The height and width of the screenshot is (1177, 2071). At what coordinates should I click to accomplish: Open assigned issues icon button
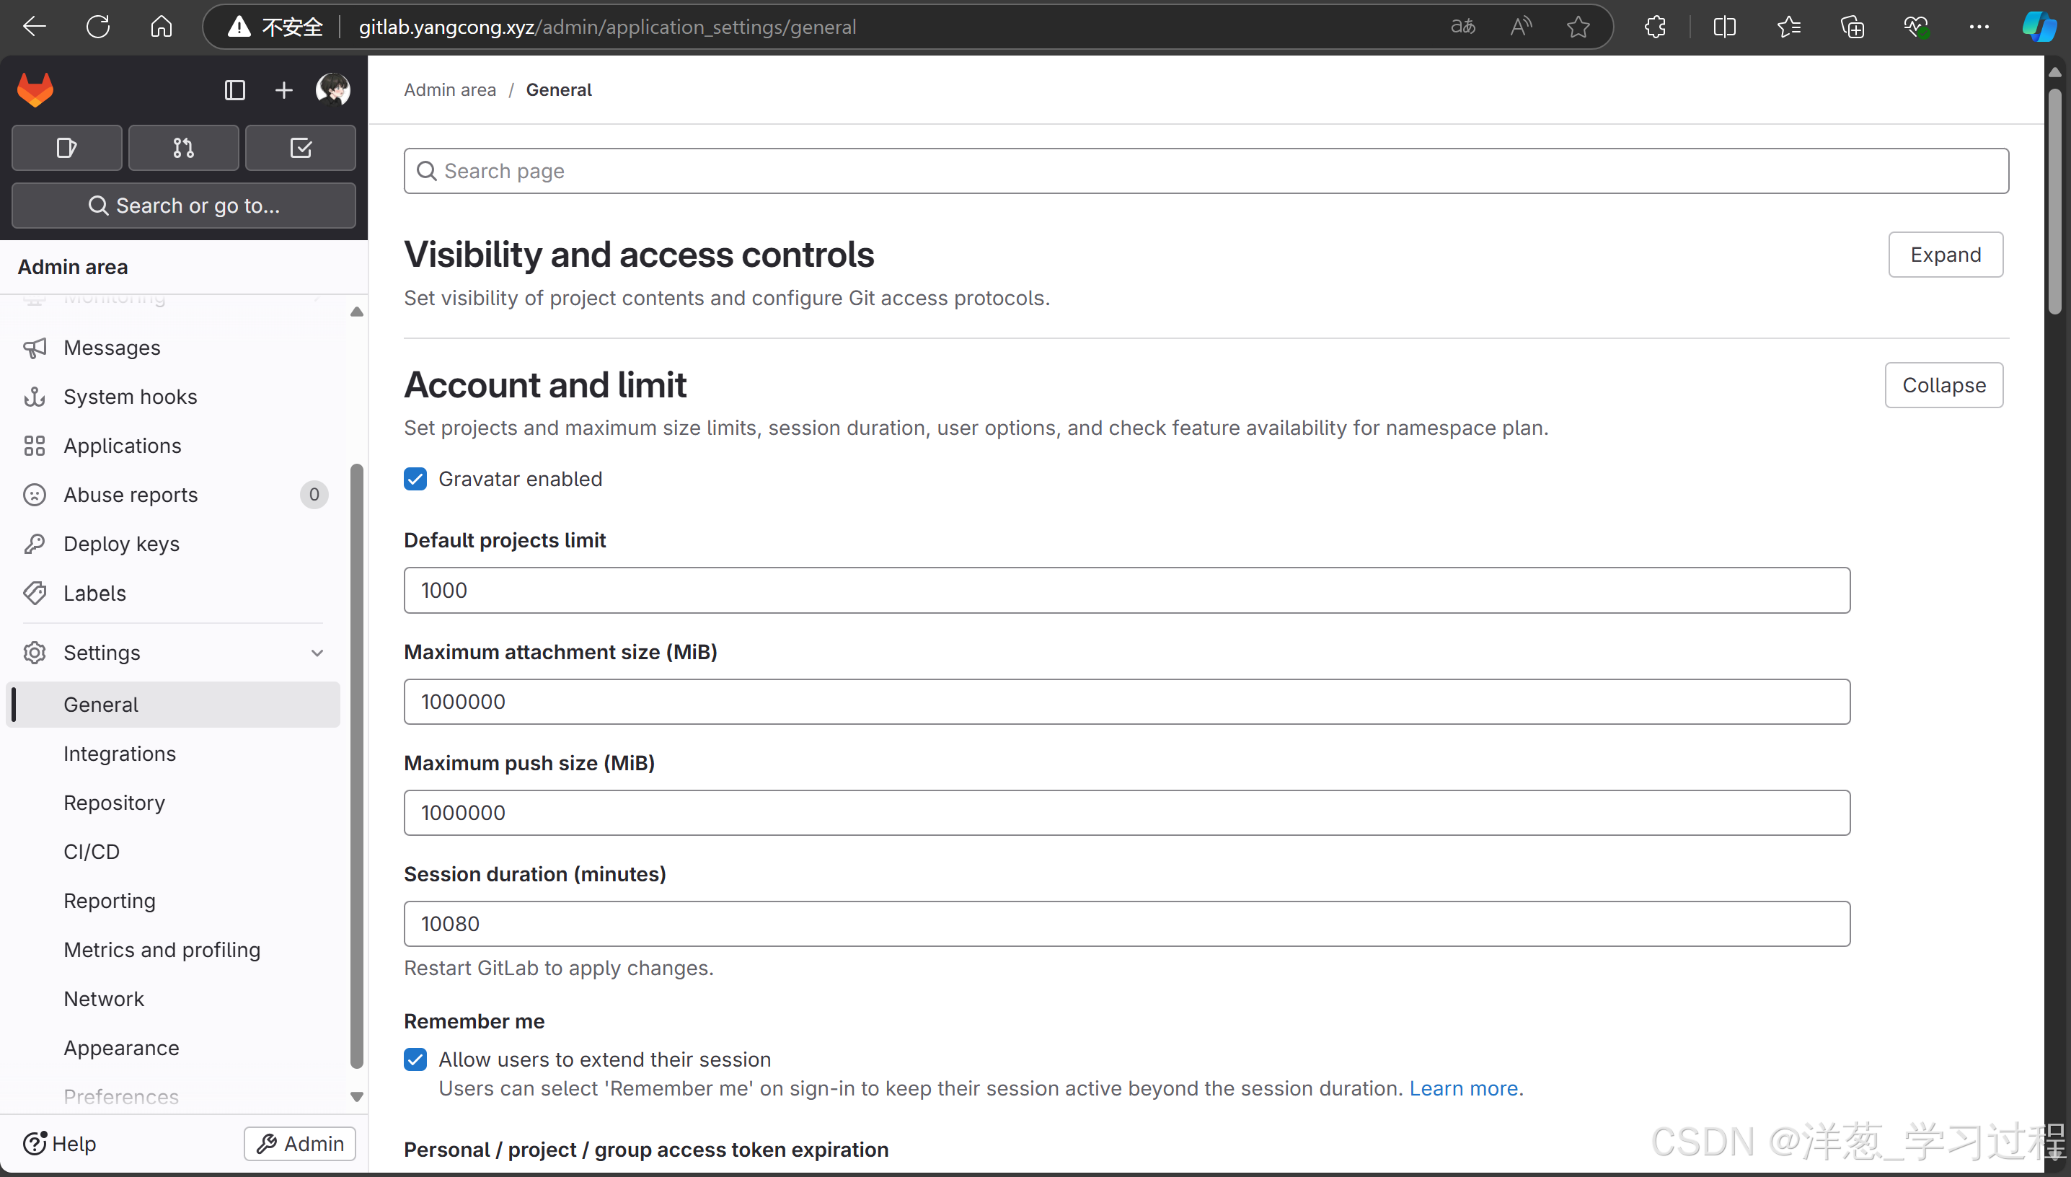pos(66,148)
